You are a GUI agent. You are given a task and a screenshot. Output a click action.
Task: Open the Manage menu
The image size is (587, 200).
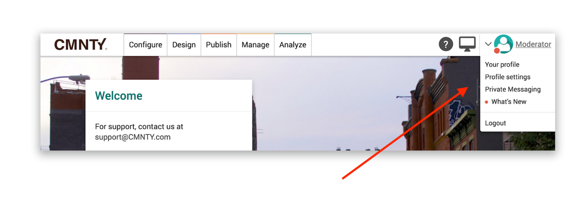(x=255, y=45)
